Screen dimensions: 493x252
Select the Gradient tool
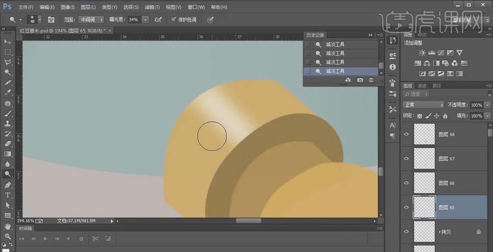coord(8,154)
